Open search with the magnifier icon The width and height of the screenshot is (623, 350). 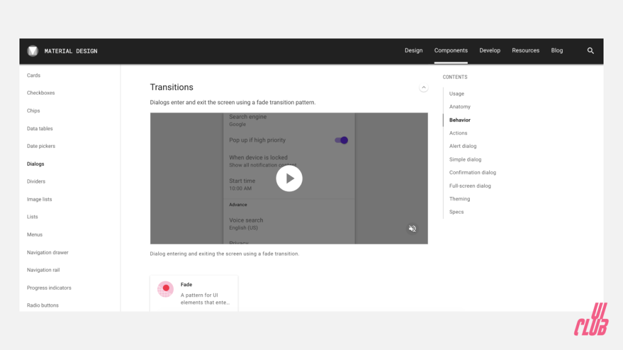(590, 51)
